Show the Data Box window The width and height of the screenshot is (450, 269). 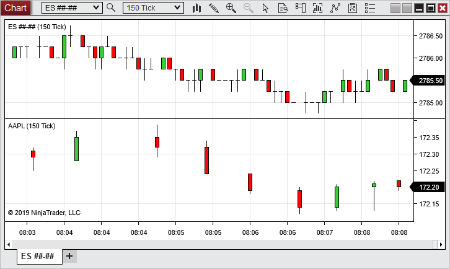283,8
